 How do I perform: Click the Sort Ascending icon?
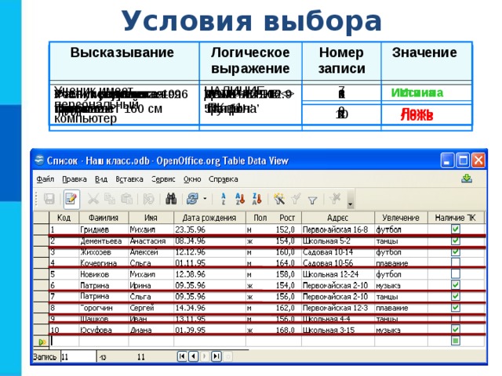point(240,199)
